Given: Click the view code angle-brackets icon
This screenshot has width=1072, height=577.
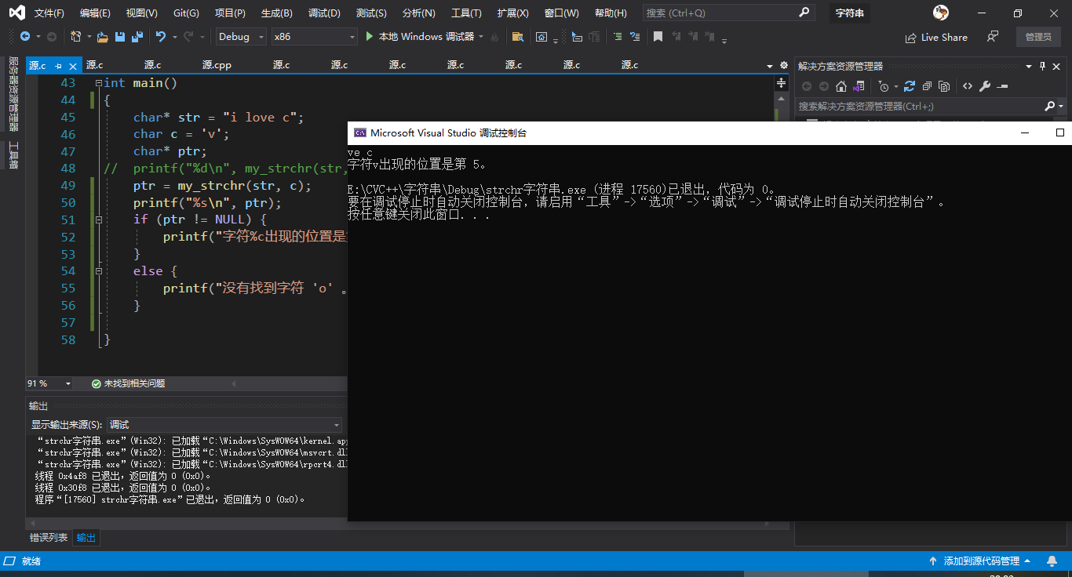Looking at the screenshot, I should (968, 86).
